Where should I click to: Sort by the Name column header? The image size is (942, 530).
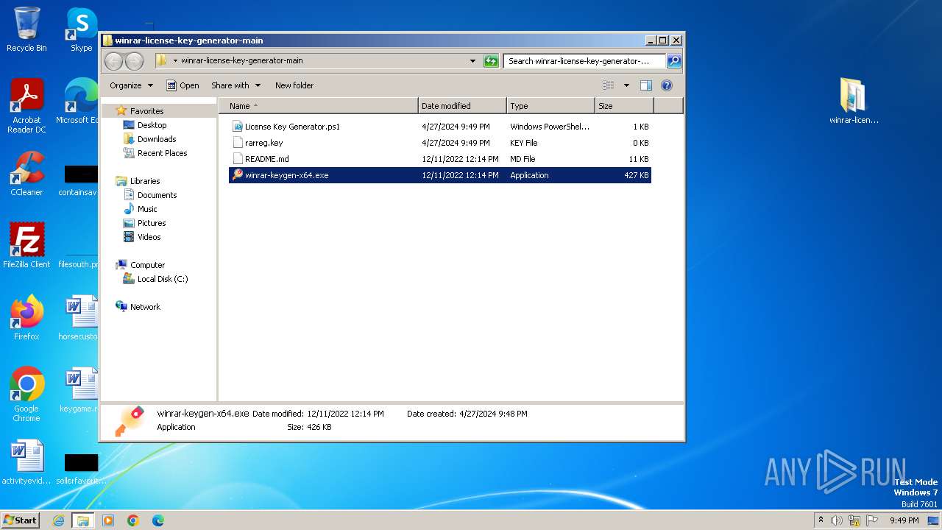tap(318, 106)
